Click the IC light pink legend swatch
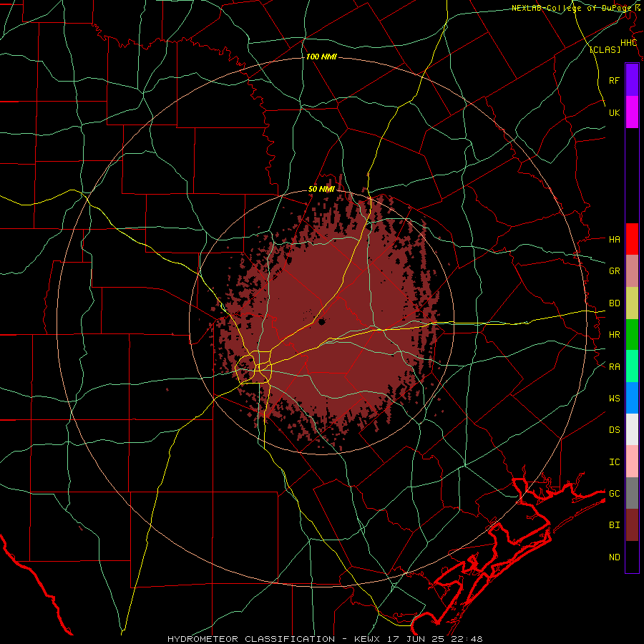644x644 pixels. [x=632, y=462]
